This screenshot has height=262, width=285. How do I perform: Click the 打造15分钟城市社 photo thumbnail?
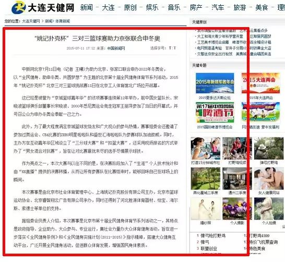[206, 148]
